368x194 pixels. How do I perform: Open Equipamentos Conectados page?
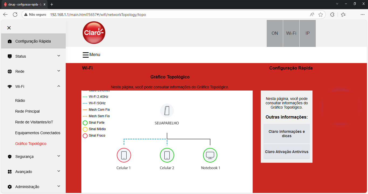point(38,133)
